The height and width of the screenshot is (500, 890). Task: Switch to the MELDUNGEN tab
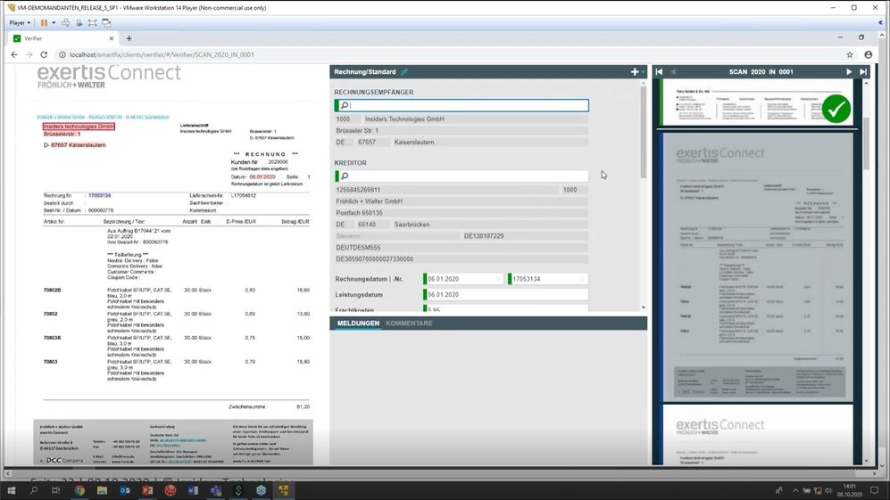358,324
